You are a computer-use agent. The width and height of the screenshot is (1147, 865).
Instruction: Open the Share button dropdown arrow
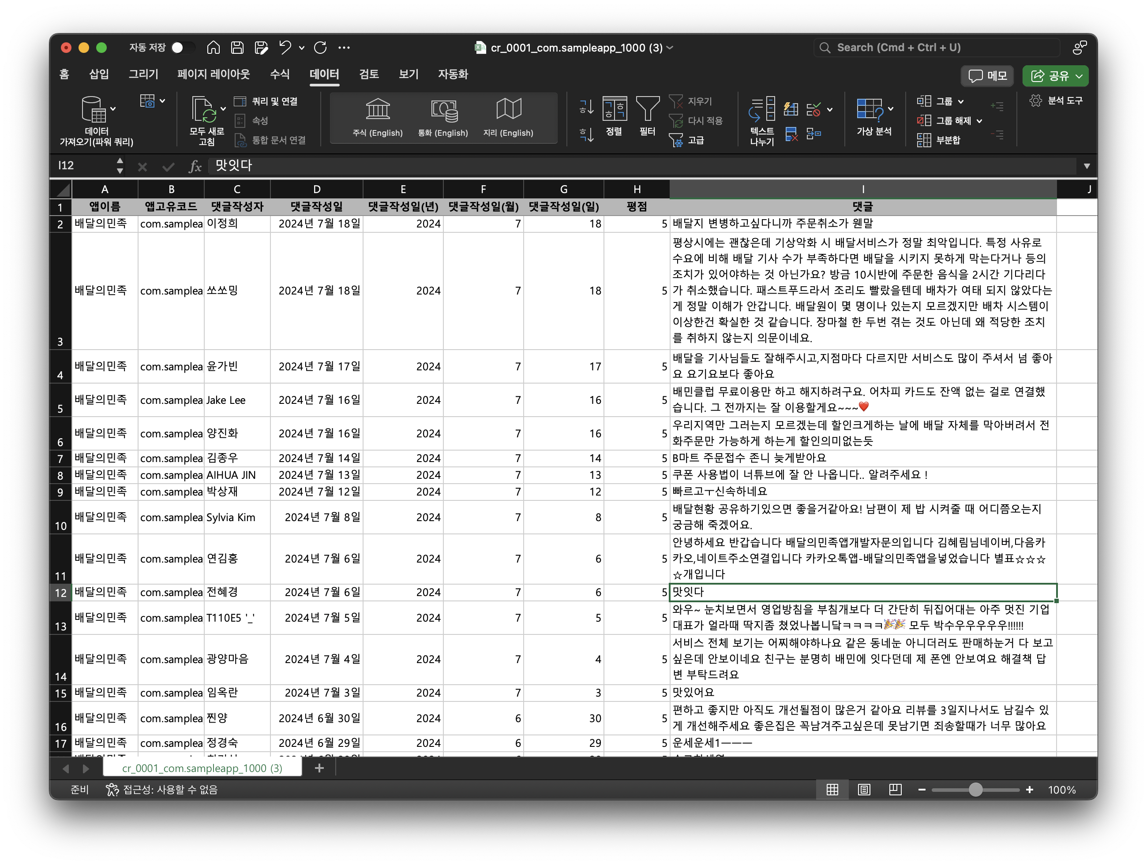pos(1080,76)
